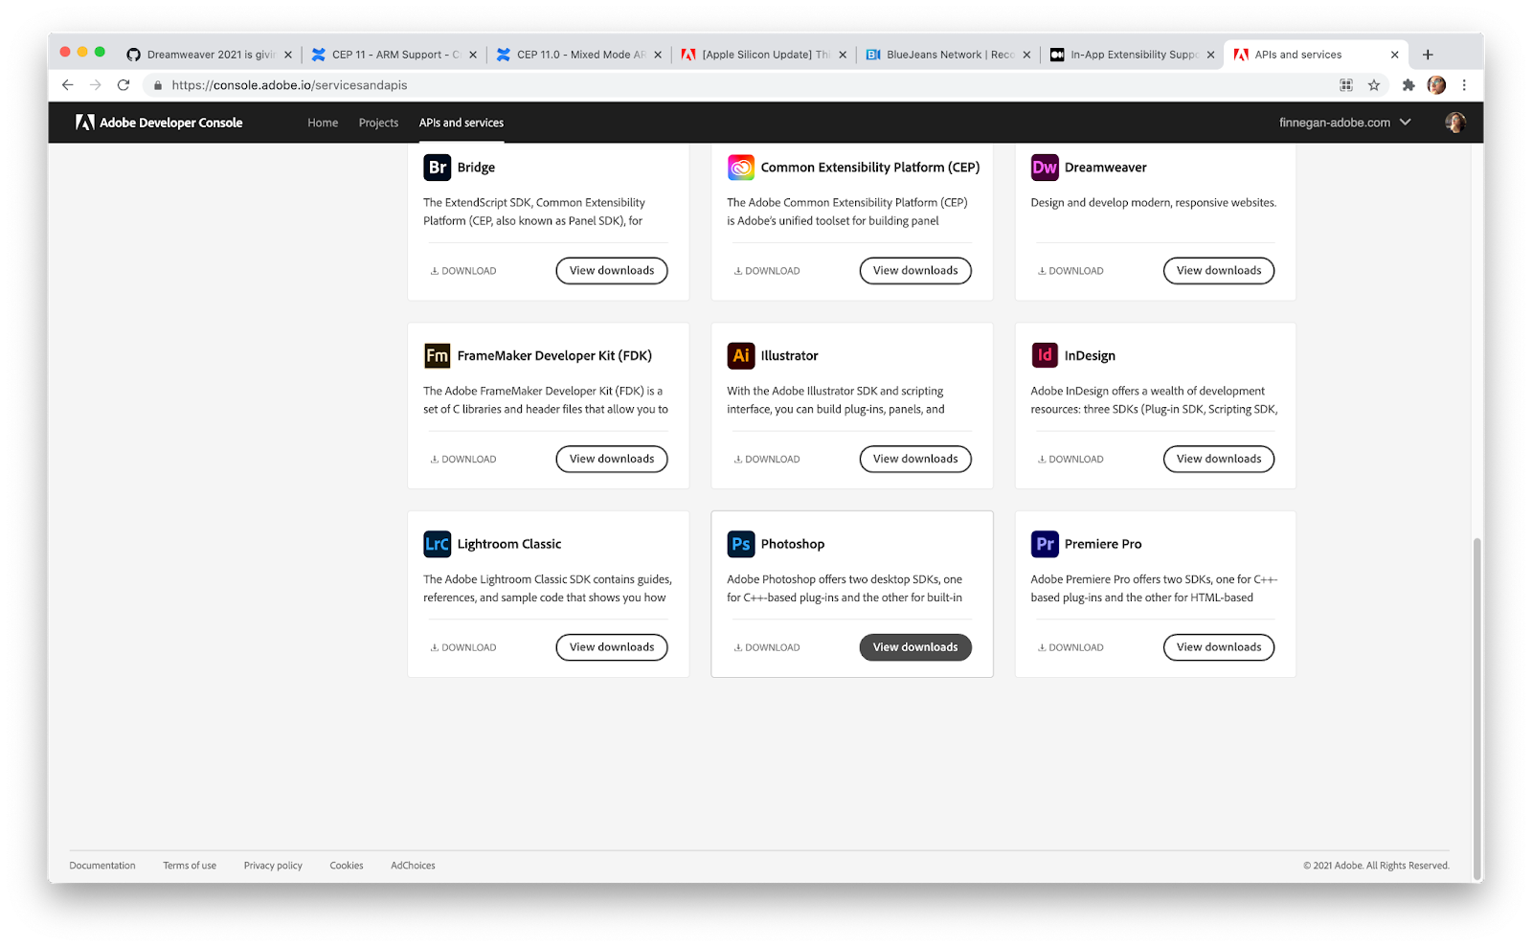The height and width of the screenshot is (947, 1532).
Task: View downloads for Photoshop
Action: [x=915, y=647]
